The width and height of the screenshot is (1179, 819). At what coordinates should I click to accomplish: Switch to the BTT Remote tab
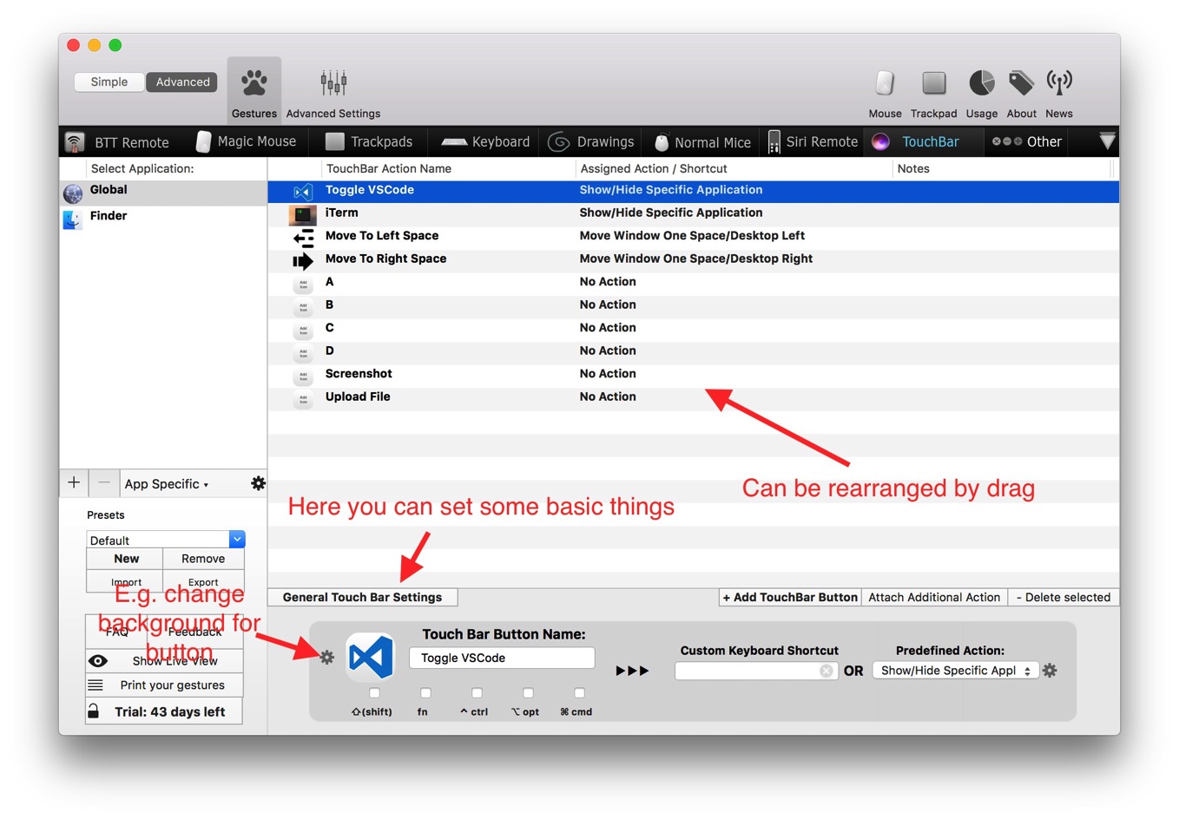pos(118,142)
